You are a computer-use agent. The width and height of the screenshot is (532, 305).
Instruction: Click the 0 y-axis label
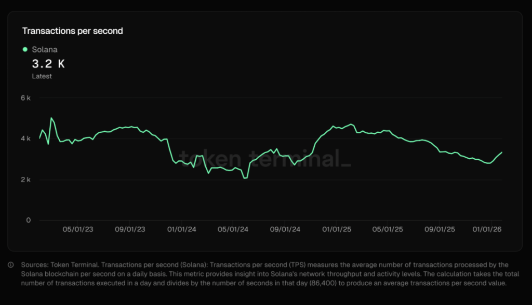[29, 220]
